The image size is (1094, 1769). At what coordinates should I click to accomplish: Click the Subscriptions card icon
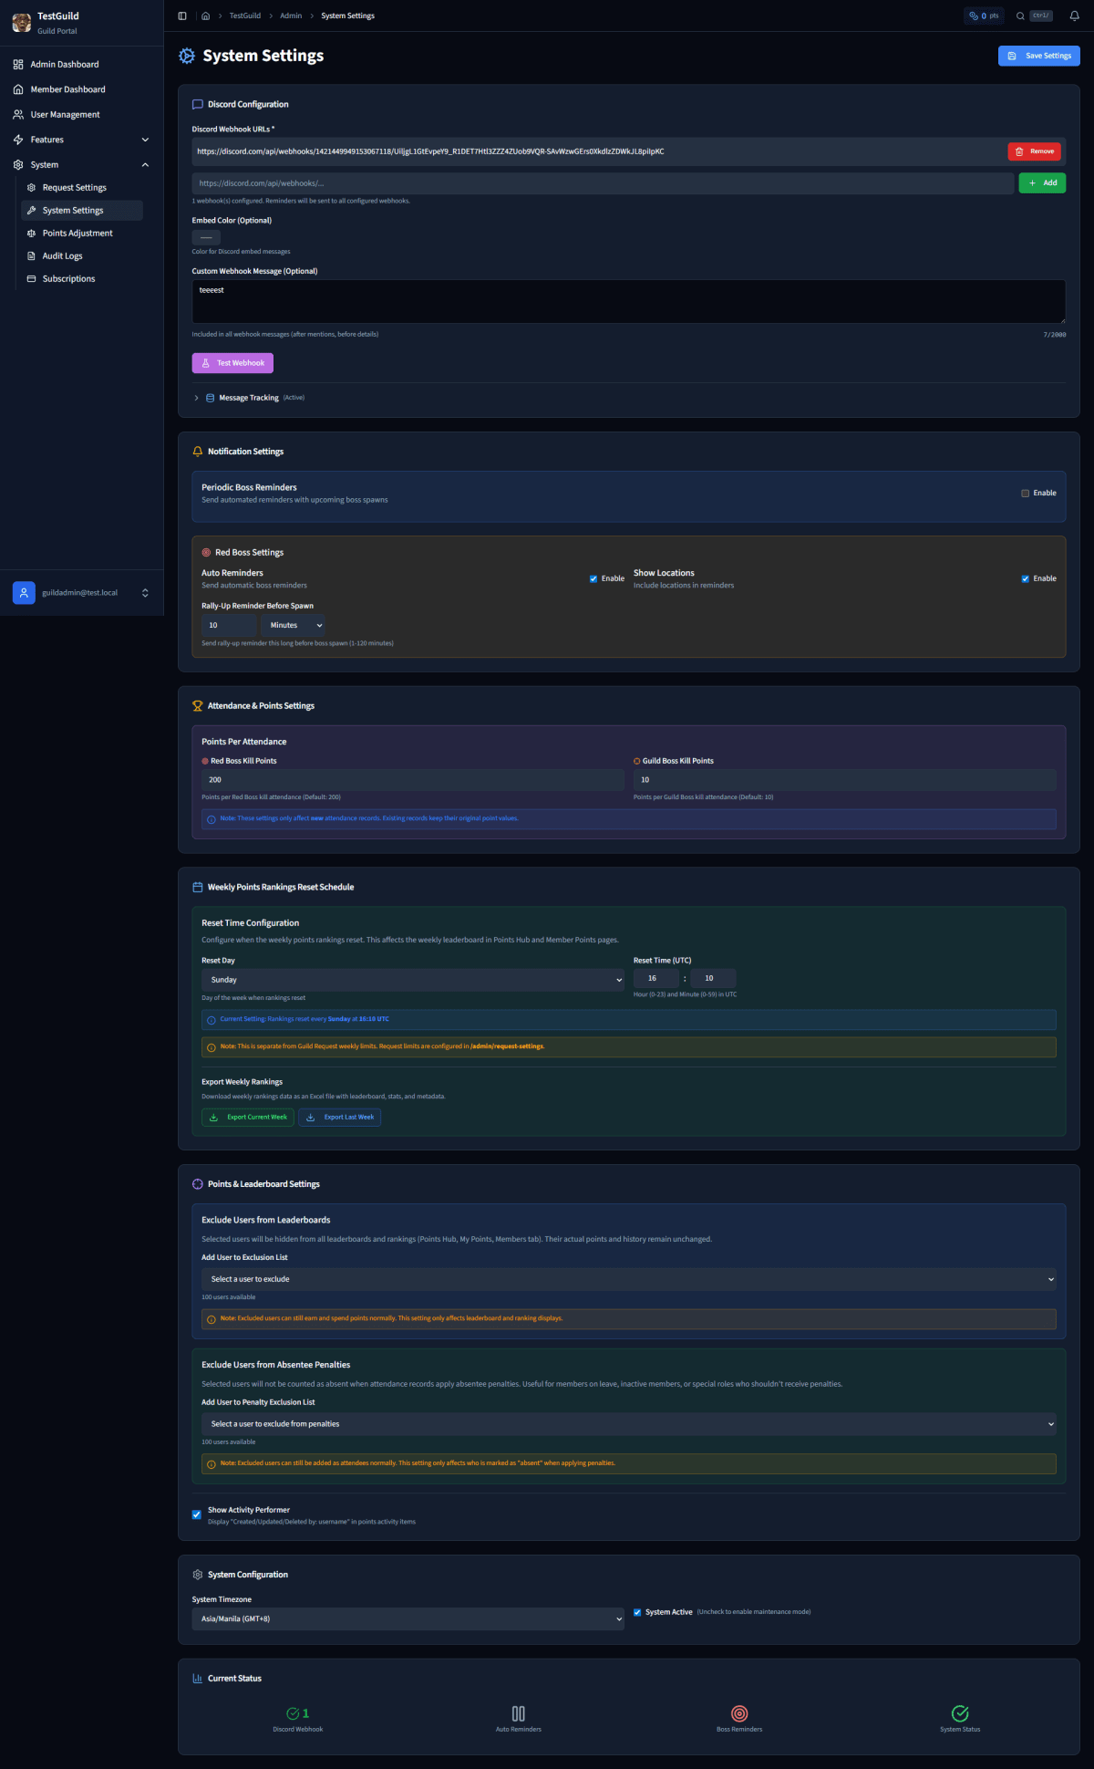pos(32,279)
